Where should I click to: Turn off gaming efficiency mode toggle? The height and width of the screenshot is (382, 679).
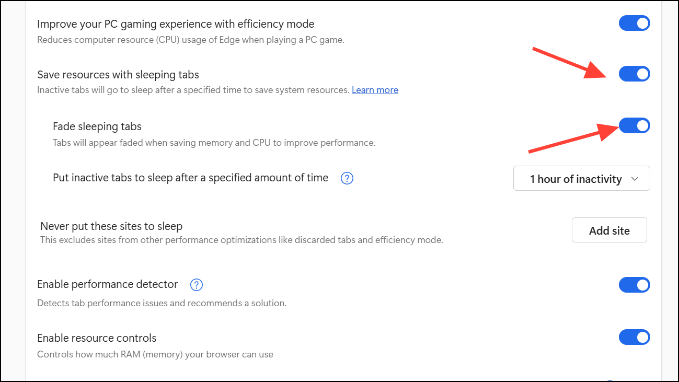(x=634, y=24)
